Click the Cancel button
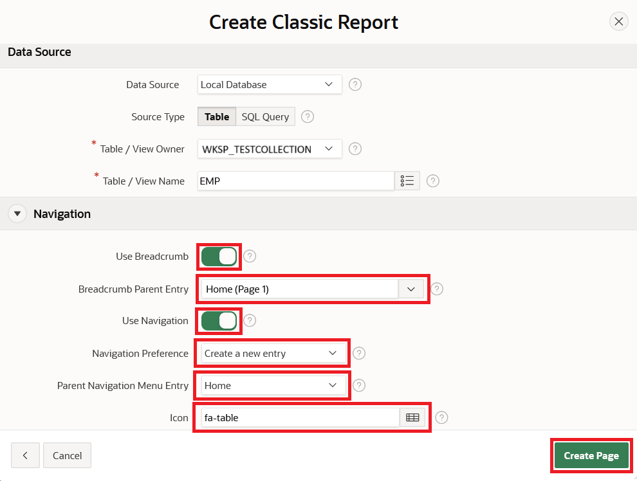This screenshot has width=637, height=481. coord(67,455)
